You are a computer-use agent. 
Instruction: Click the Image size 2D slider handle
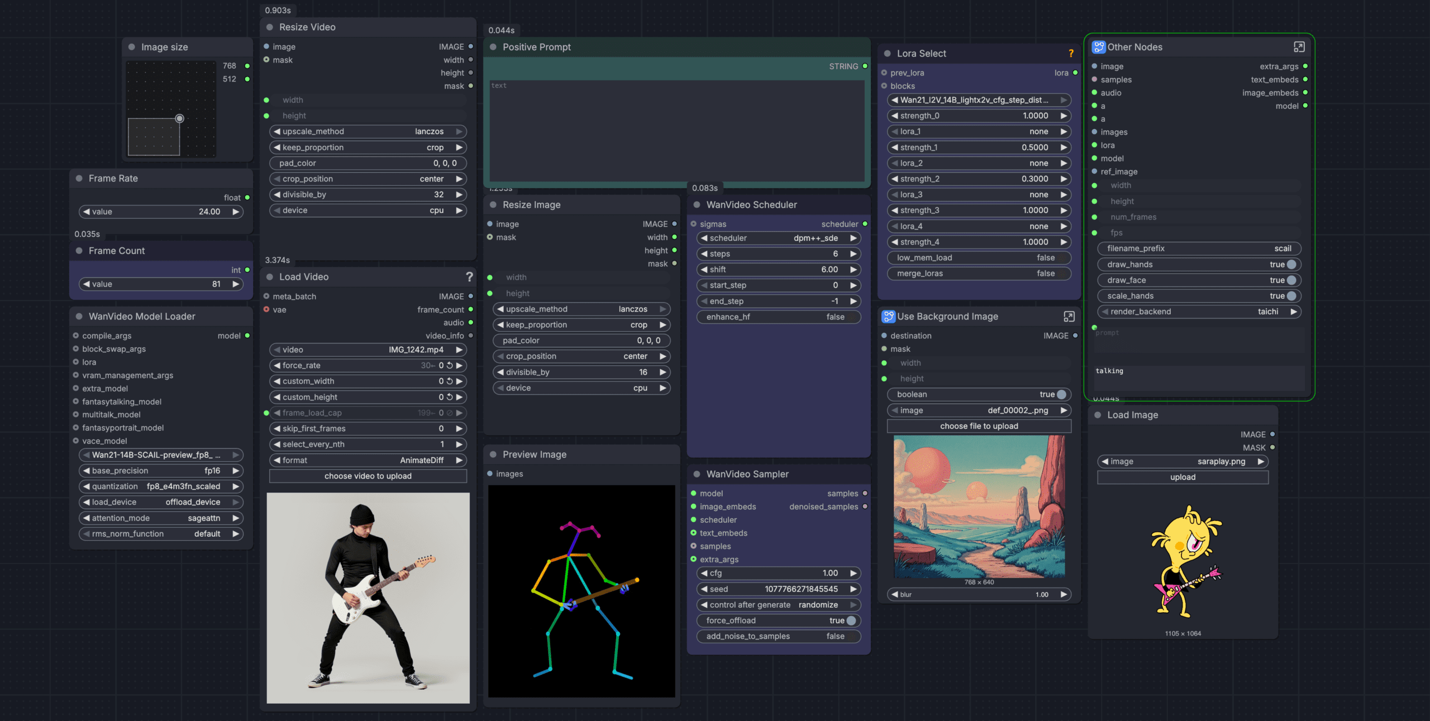coord(179,118)
